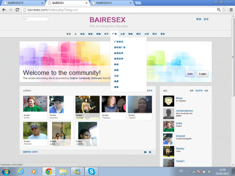Filter members by 最新
The height and width of the screenshot is (176, 235).
pos(192,91)
